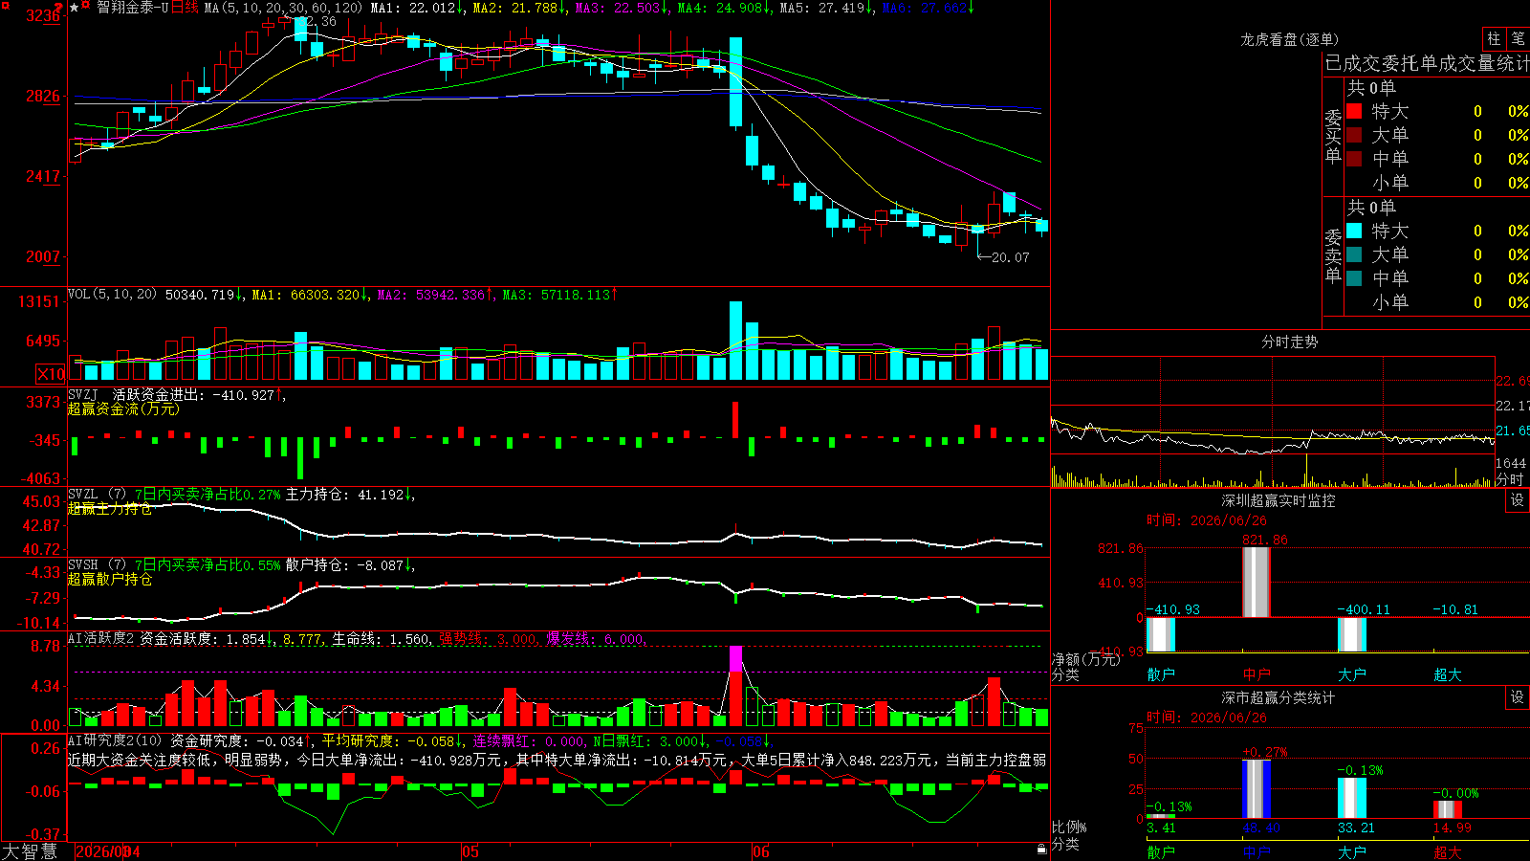Click the 14.99 percentage value for 超大

point(1453,828)
